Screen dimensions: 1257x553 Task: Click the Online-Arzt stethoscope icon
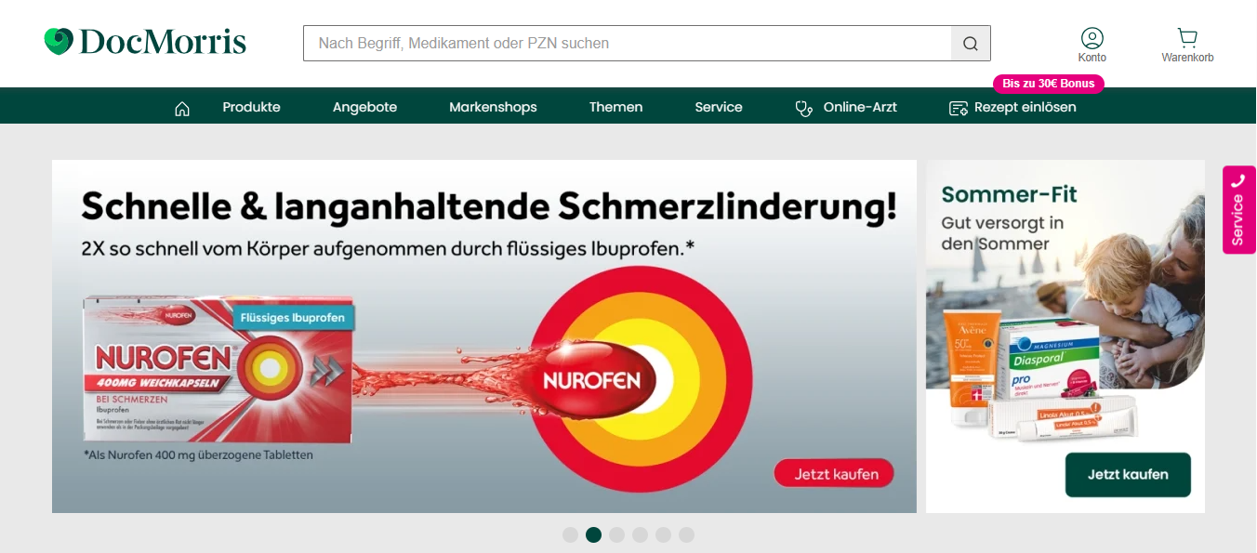pos(804,108)
